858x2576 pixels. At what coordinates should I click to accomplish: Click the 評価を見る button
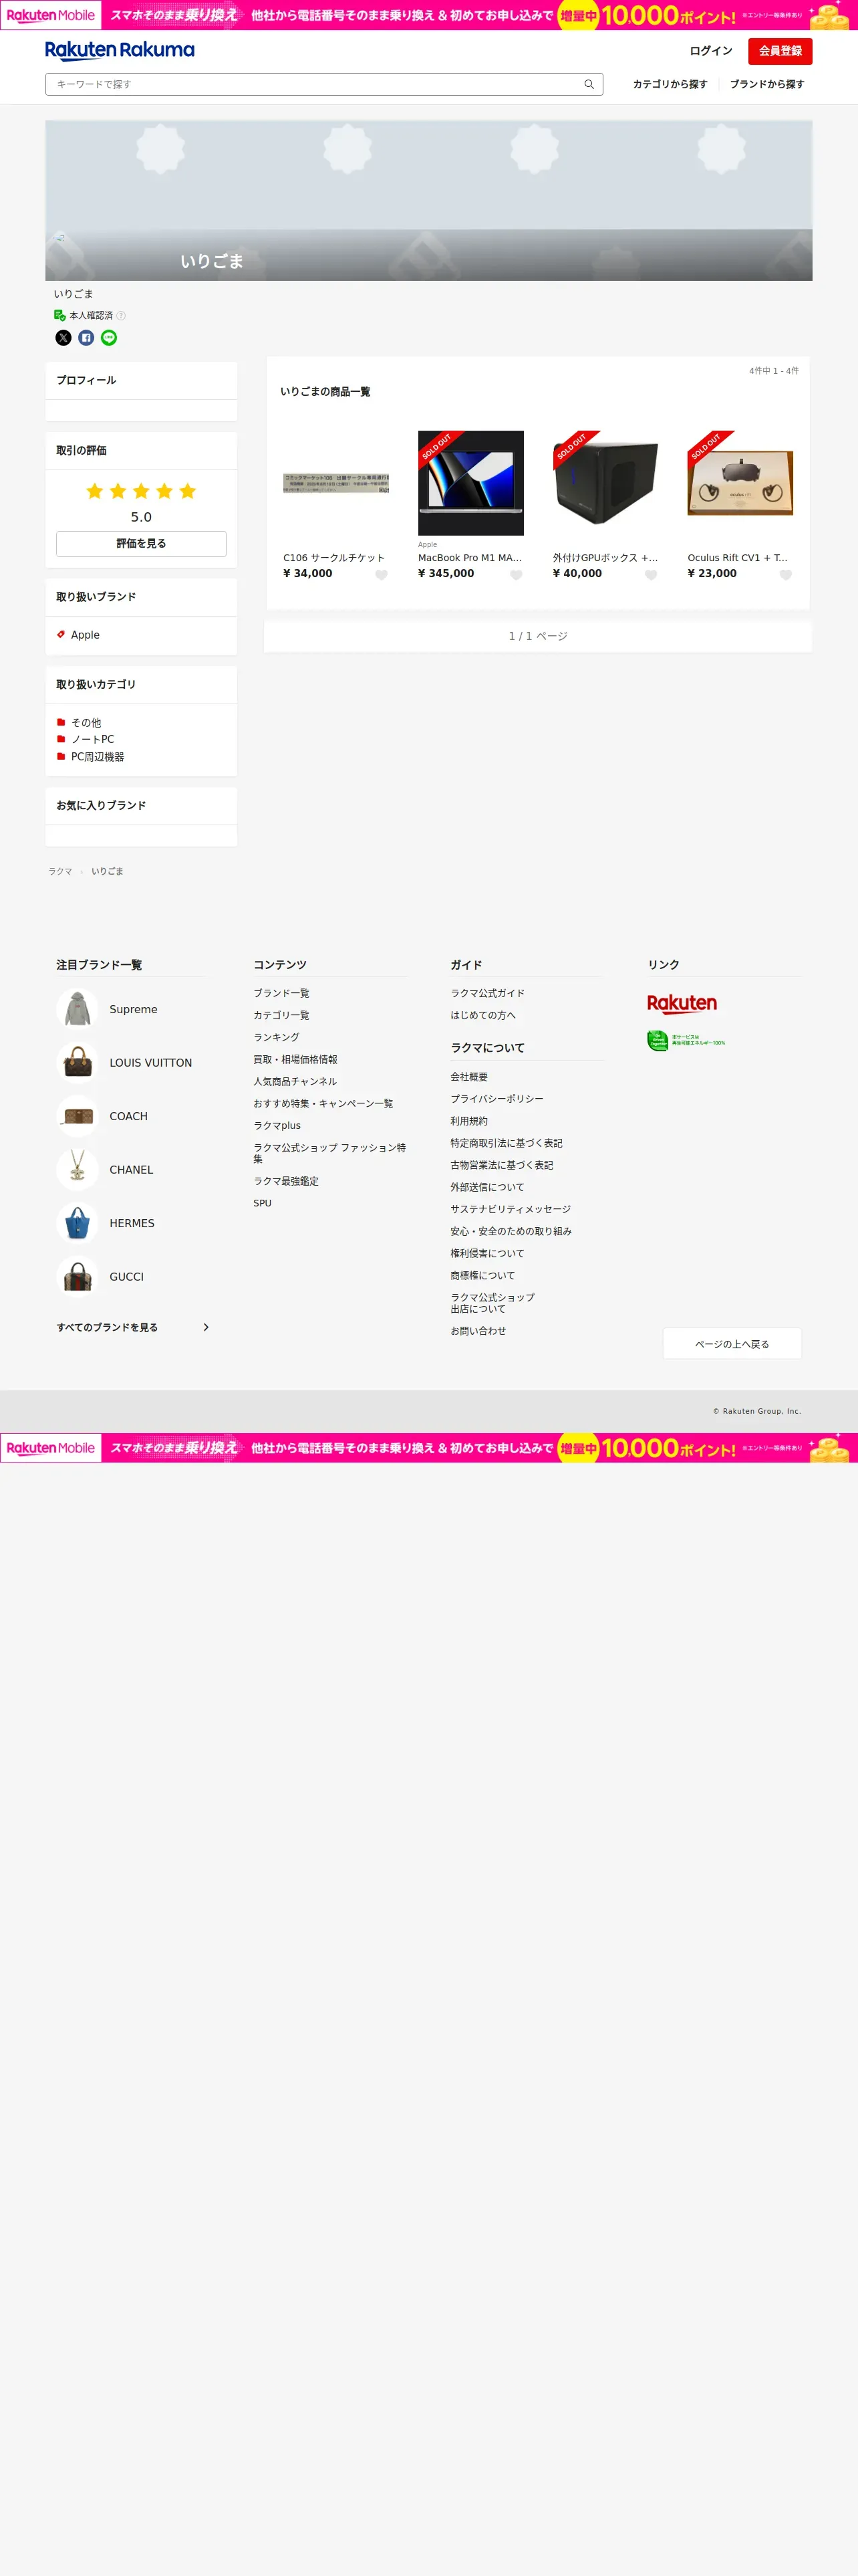(x=141, y=544)
